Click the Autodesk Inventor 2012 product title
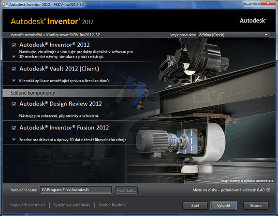This screenshot has height=216, width=278. click(x=55, y=45)
